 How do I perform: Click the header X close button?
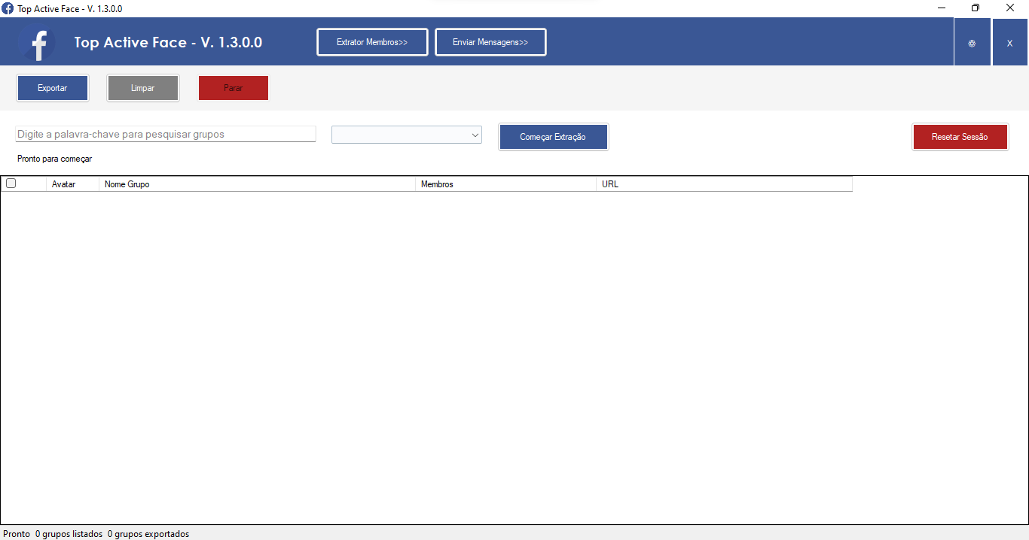point(1009,43)
